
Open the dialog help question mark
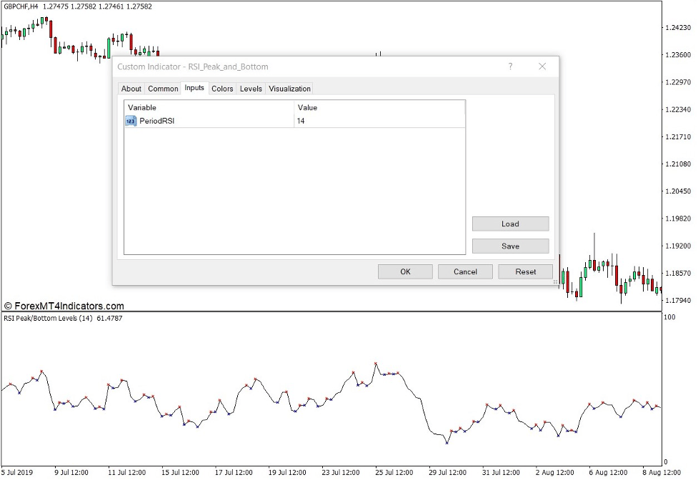[x=510, y=66]
